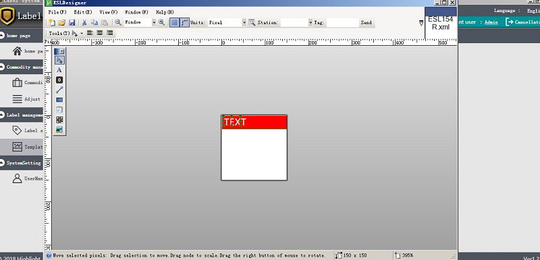Select the Image insert tool

(59, 130)
